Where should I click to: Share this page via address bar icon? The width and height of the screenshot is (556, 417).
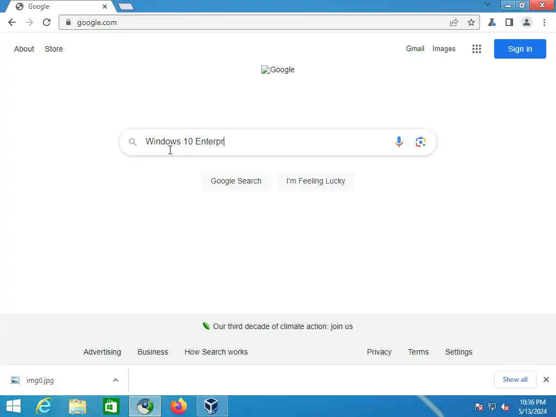(x=454, y=22)
